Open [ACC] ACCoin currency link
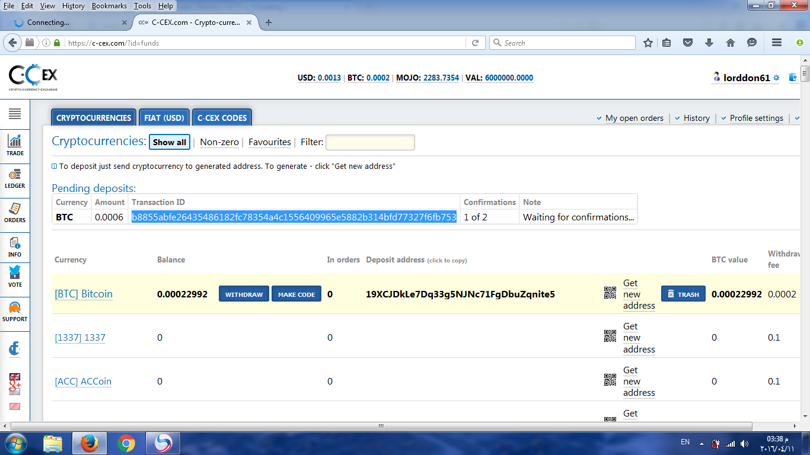This screenshot has width=810, height=455. (x=83, y=382)
